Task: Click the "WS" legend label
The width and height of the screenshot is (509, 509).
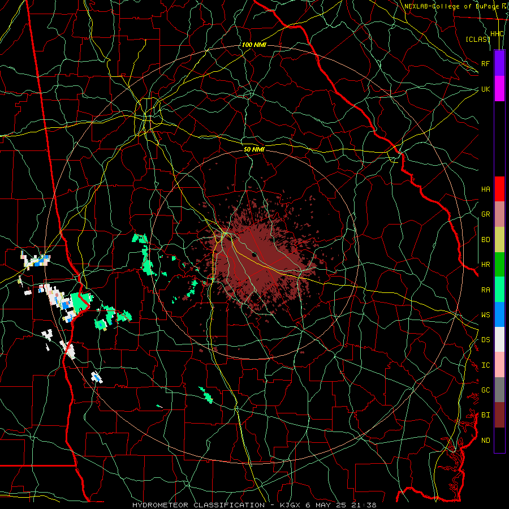Action: 485,315
